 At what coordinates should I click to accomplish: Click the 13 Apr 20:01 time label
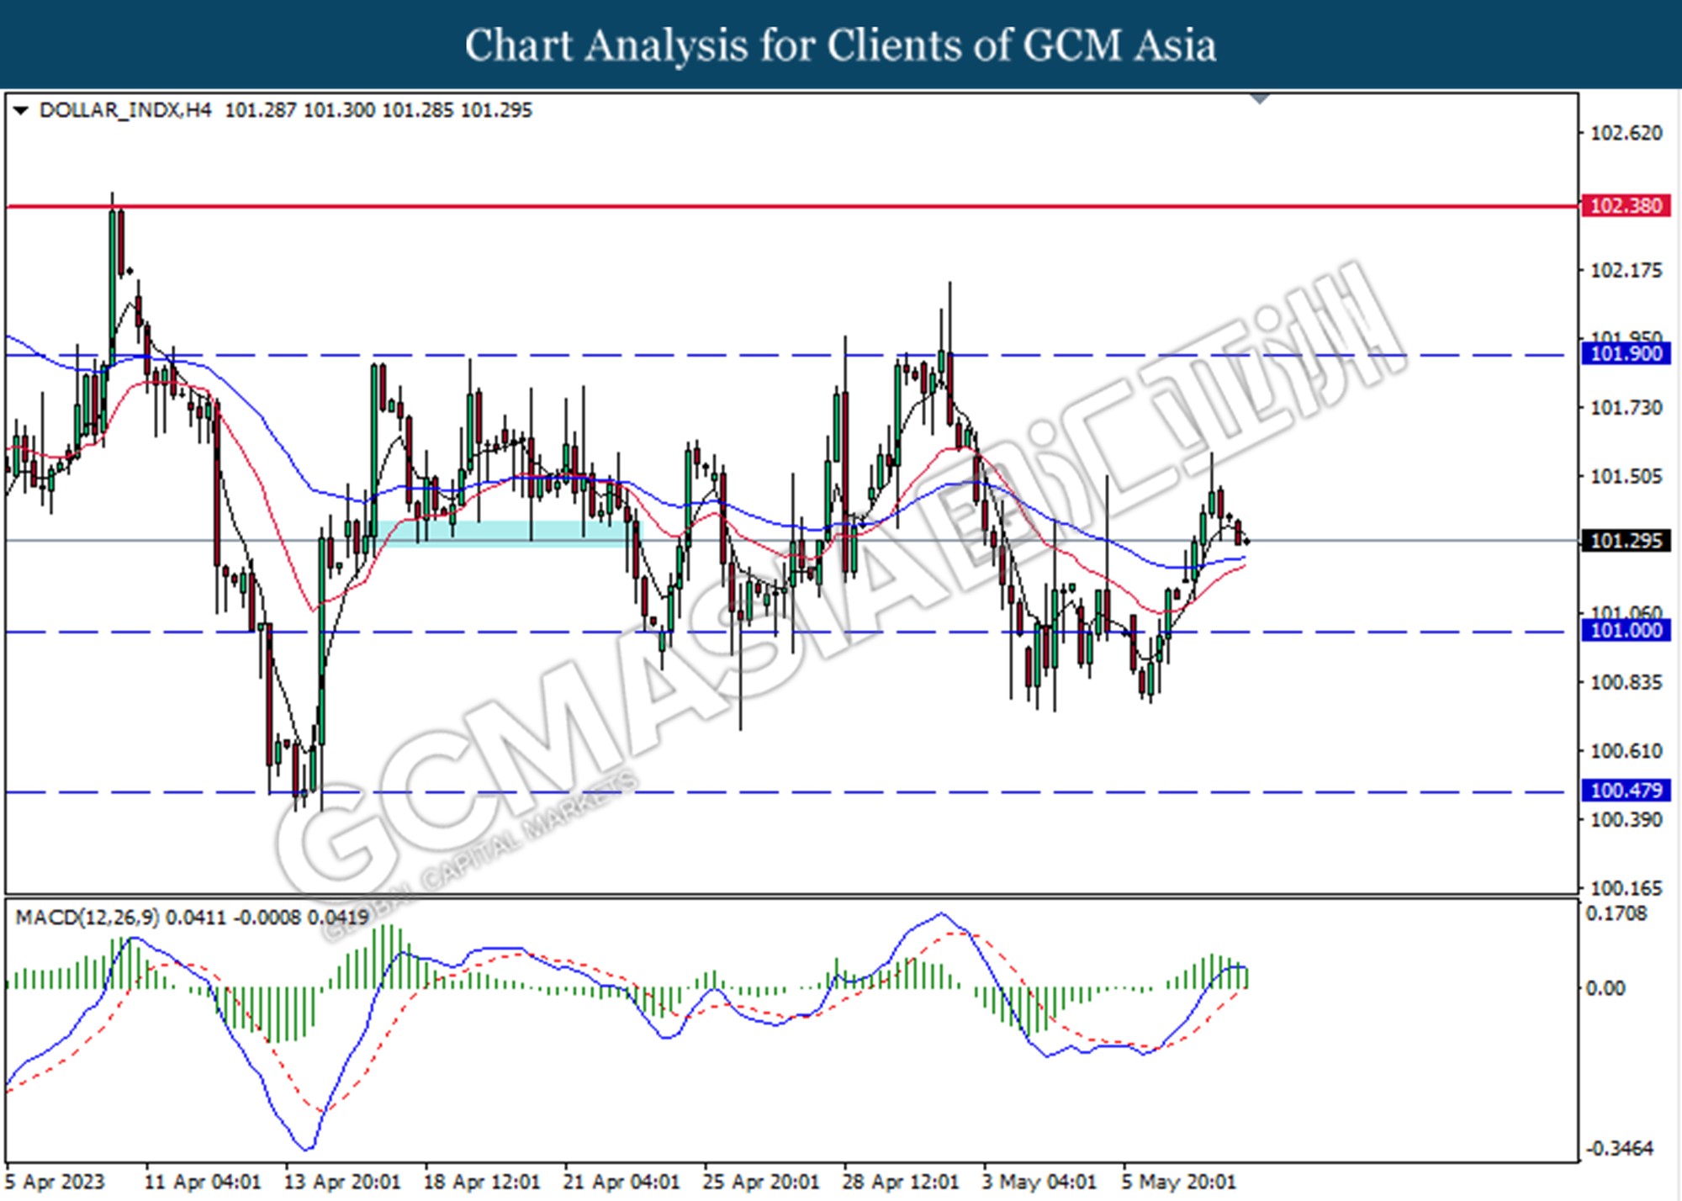[x=342, y=1182]
